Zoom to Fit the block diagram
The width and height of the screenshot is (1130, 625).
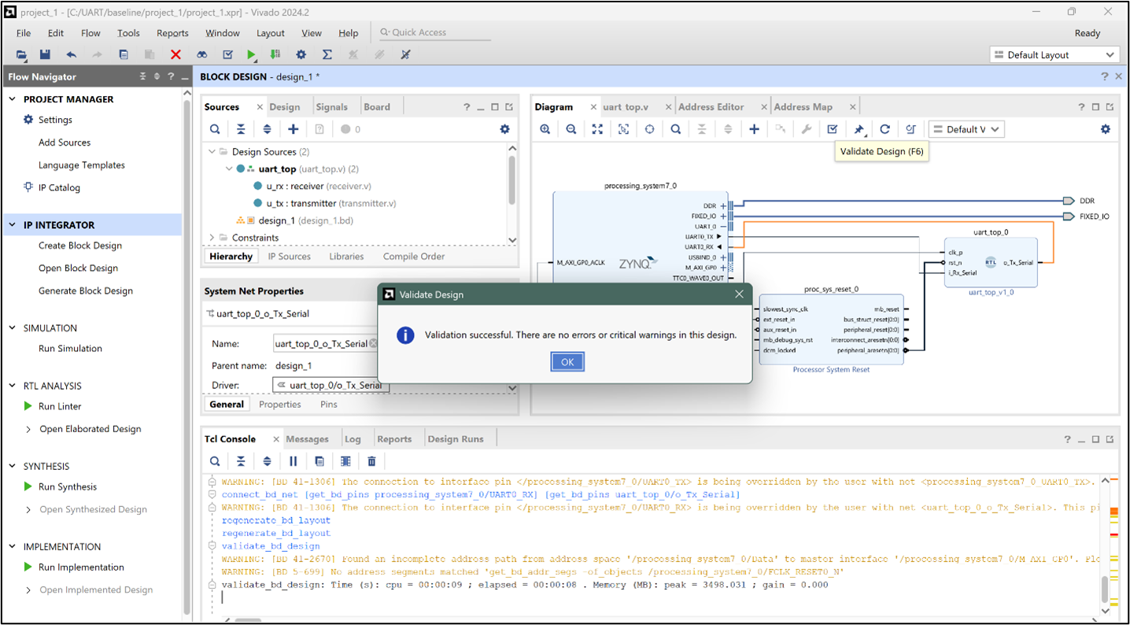point(597,128)
